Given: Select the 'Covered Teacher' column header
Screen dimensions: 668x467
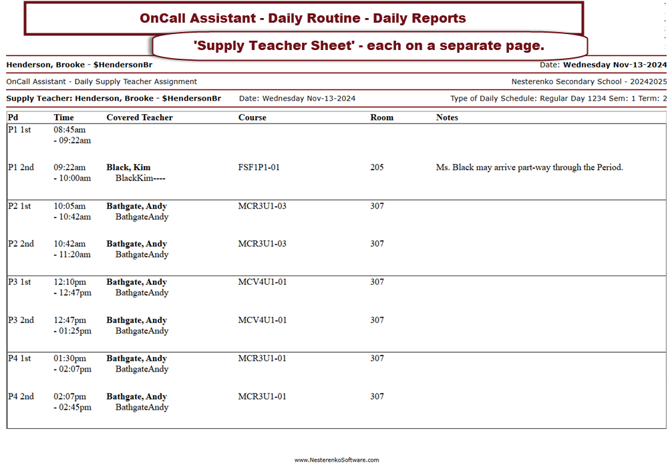Looking at the screenshot, I should point(139,117).
